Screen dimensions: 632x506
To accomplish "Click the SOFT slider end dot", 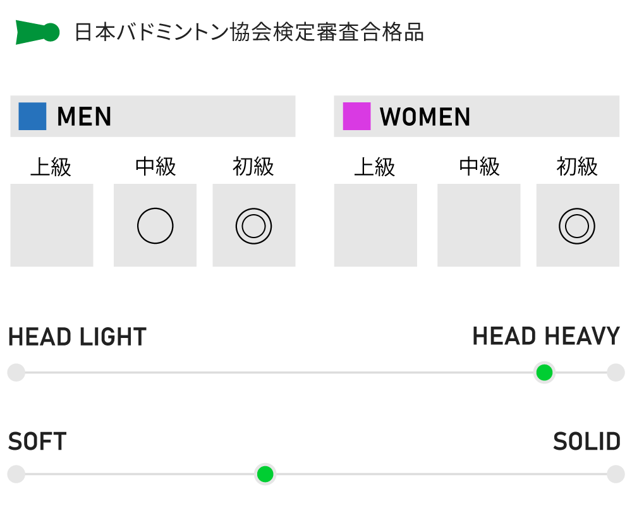I will click(16, 474).
